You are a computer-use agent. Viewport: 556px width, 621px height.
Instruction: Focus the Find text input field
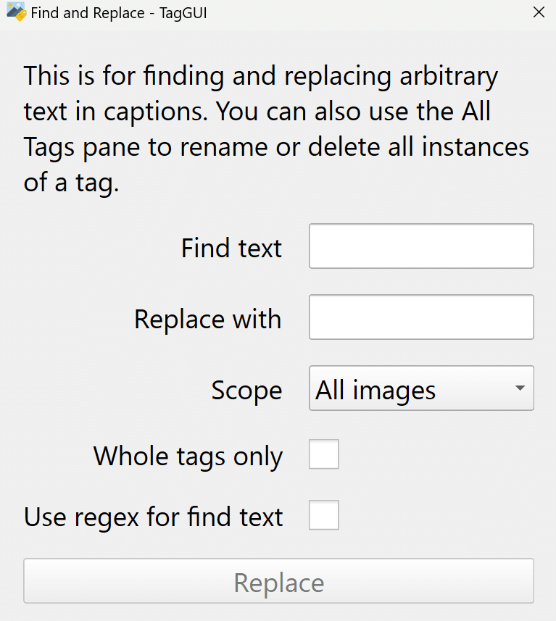coord(421,246)
